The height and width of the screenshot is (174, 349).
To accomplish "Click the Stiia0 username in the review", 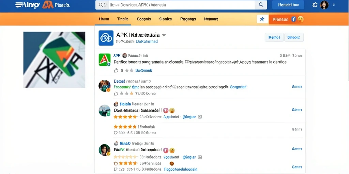I will pos(125,143).
